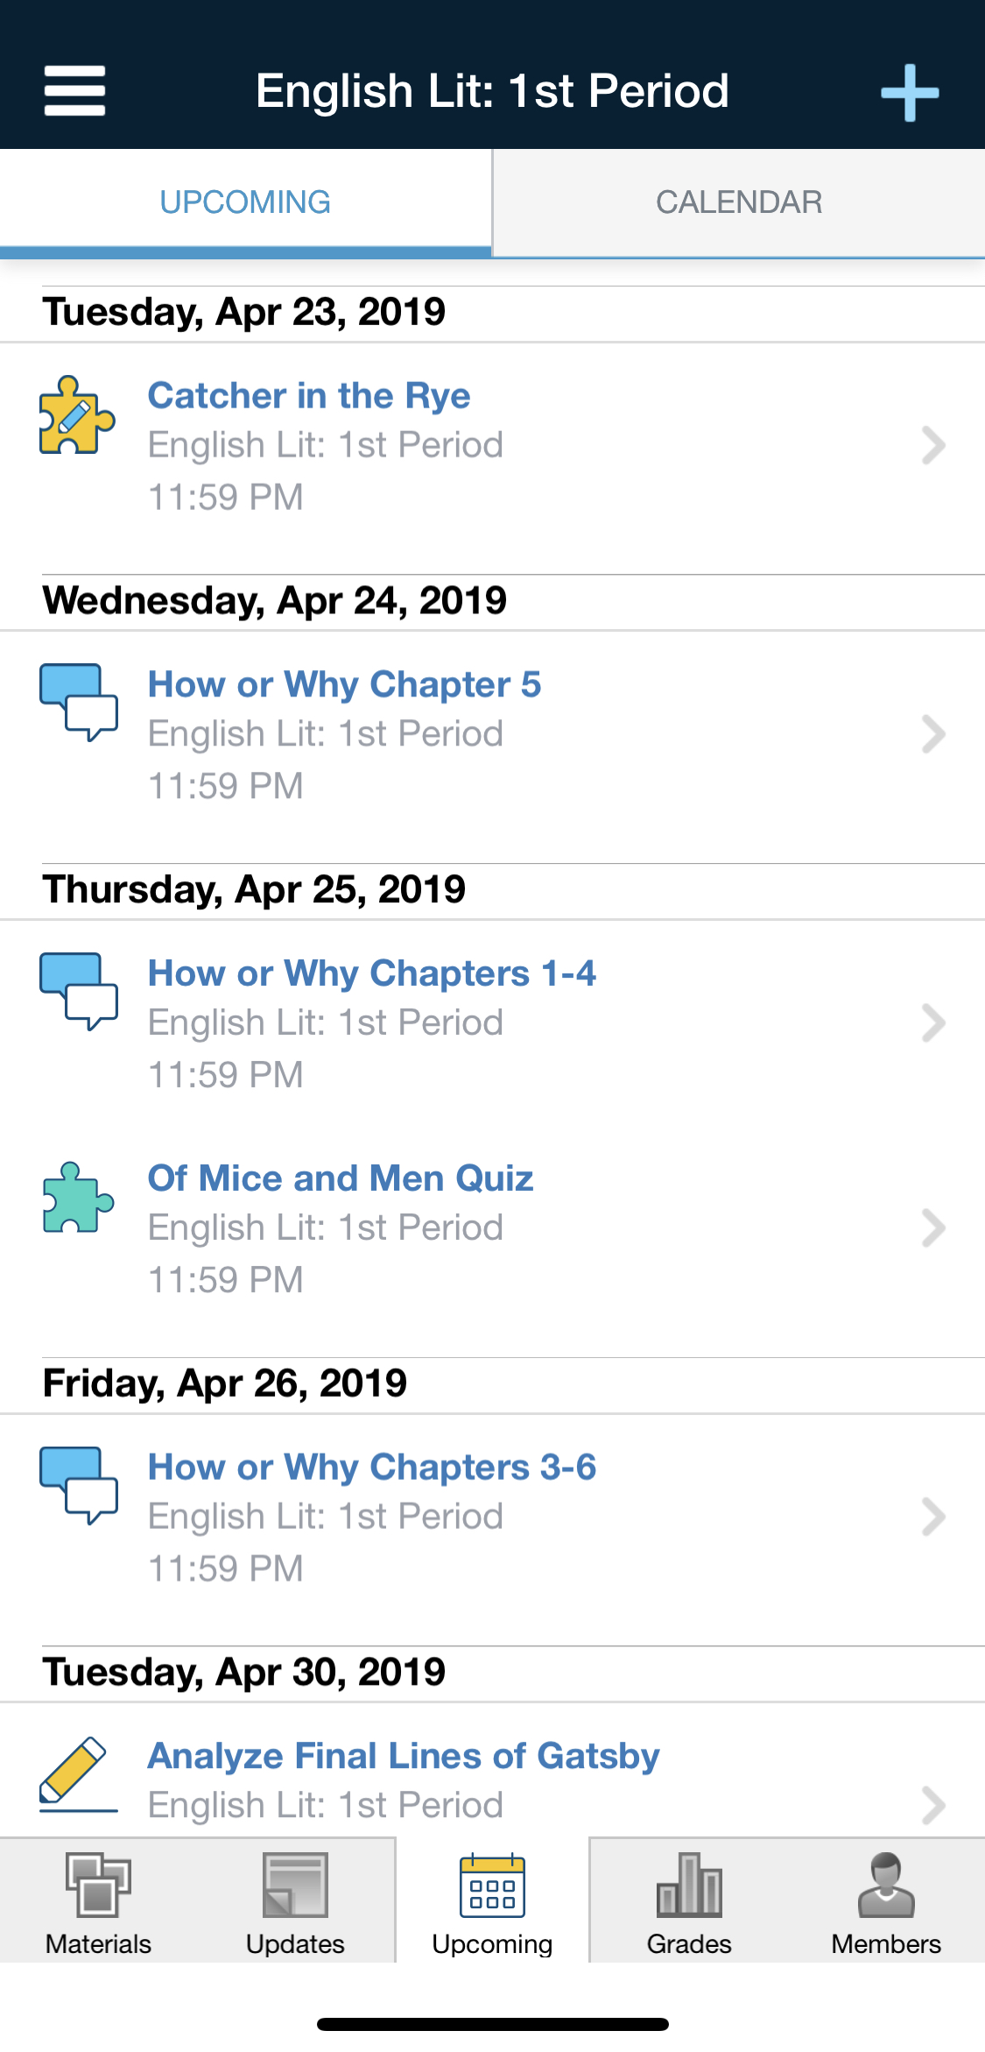This screenshot has width=985, height=2052.
Task: Select Upcoming in the bottom bar
Action: [x=492, y=1903]
